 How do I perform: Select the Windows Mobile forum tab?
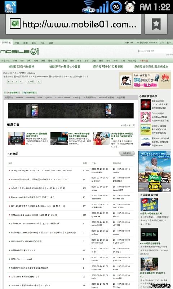click(x=62, y=98)
